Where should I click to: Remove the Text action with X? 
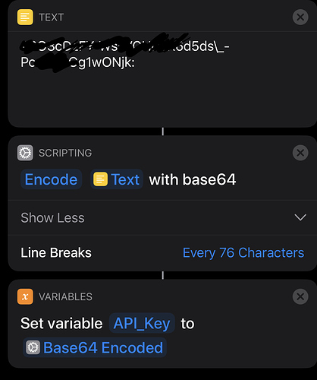coord(300,17)
